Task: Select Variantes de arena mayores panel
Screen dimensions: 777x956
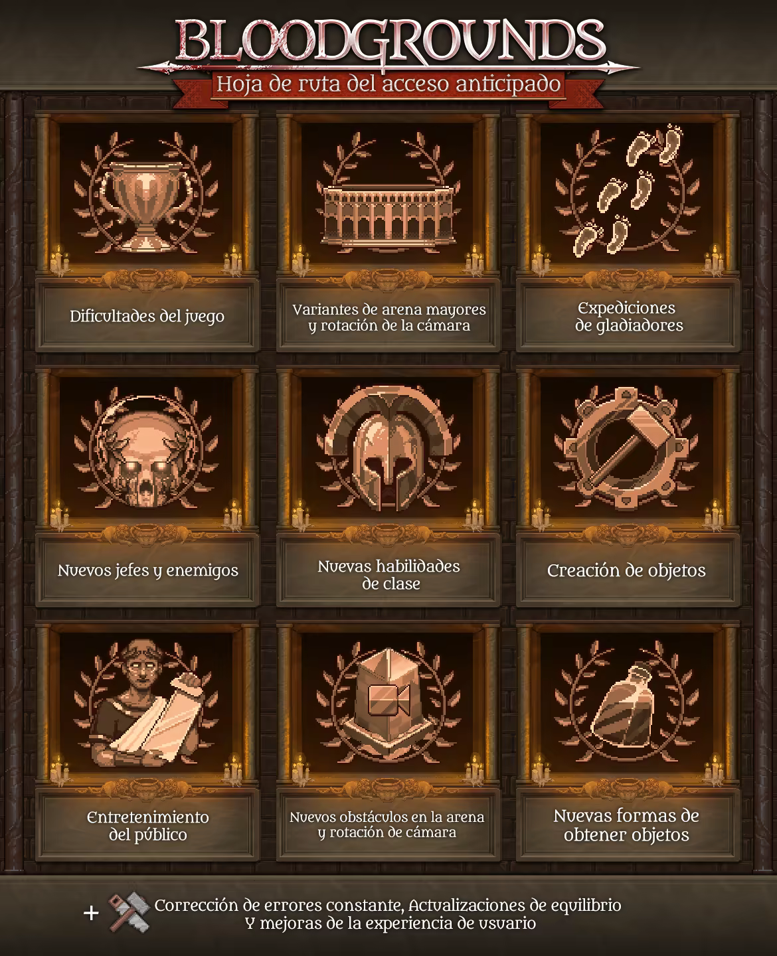Action: click(x=388, y=317)
